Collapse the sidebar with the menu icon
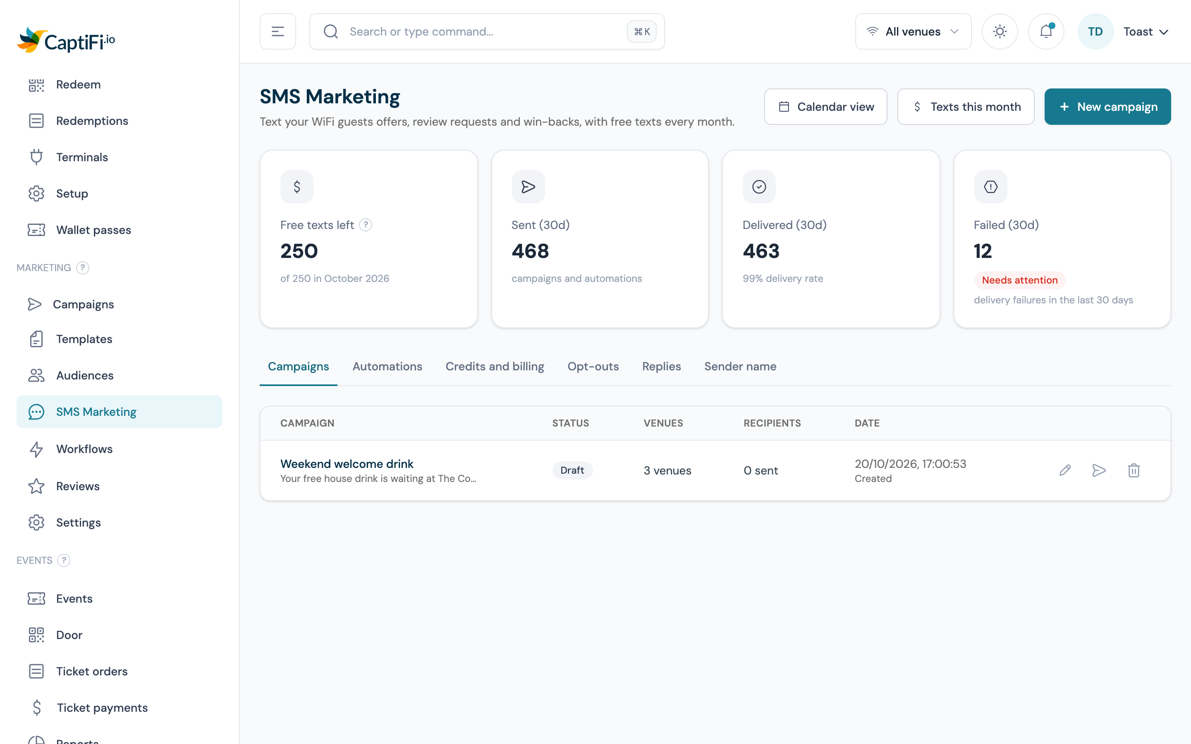This screenshot has width=1191, height=744. [277, 31]
